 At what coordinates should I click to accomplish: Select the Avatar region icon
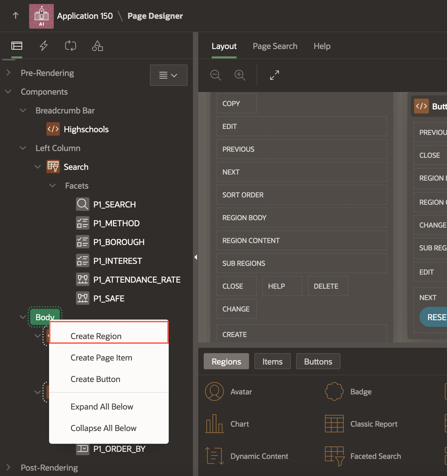point(214,391)
